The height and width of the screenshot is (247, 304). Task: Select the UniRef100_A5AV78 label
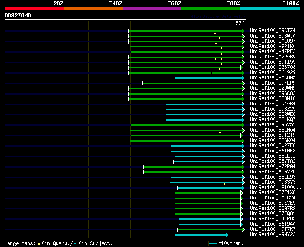(x=273, y=172)
